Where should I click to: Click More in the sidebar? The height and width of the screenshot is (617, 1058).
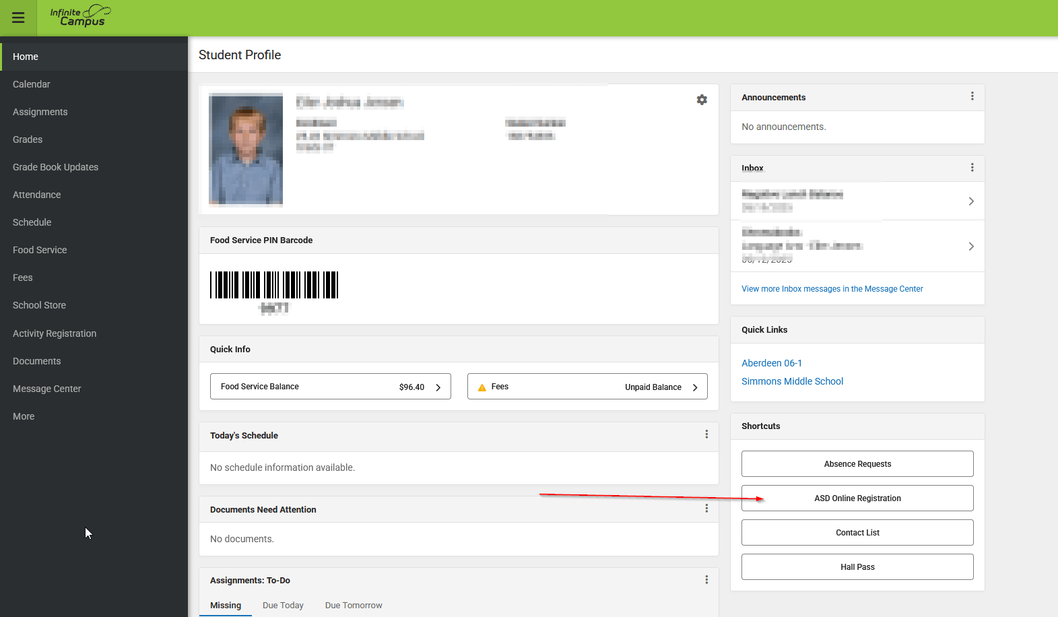click(x=94, y=416)
